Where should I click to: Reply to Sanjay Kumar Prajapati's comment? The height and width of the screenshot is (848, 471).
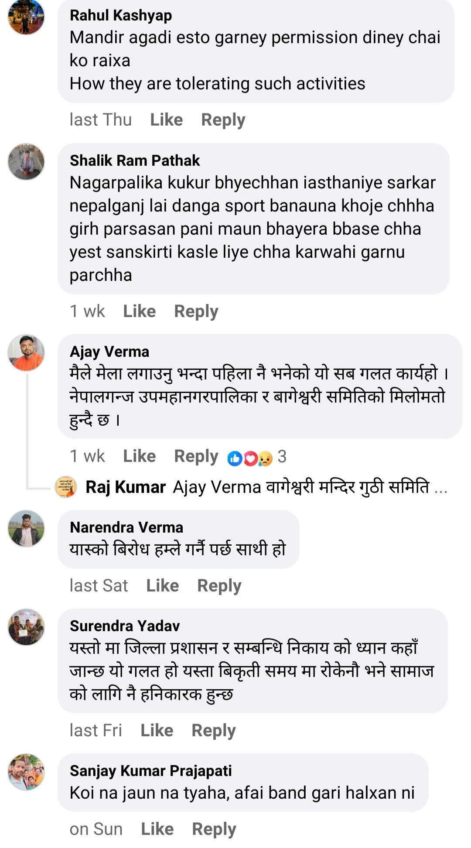214,829
